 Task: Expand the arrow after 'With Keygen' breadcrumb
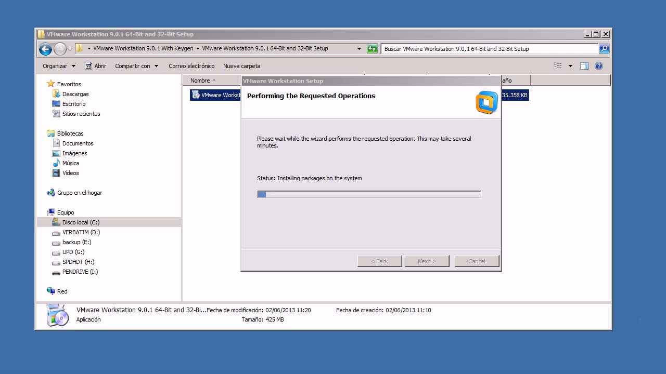(198, 49)
